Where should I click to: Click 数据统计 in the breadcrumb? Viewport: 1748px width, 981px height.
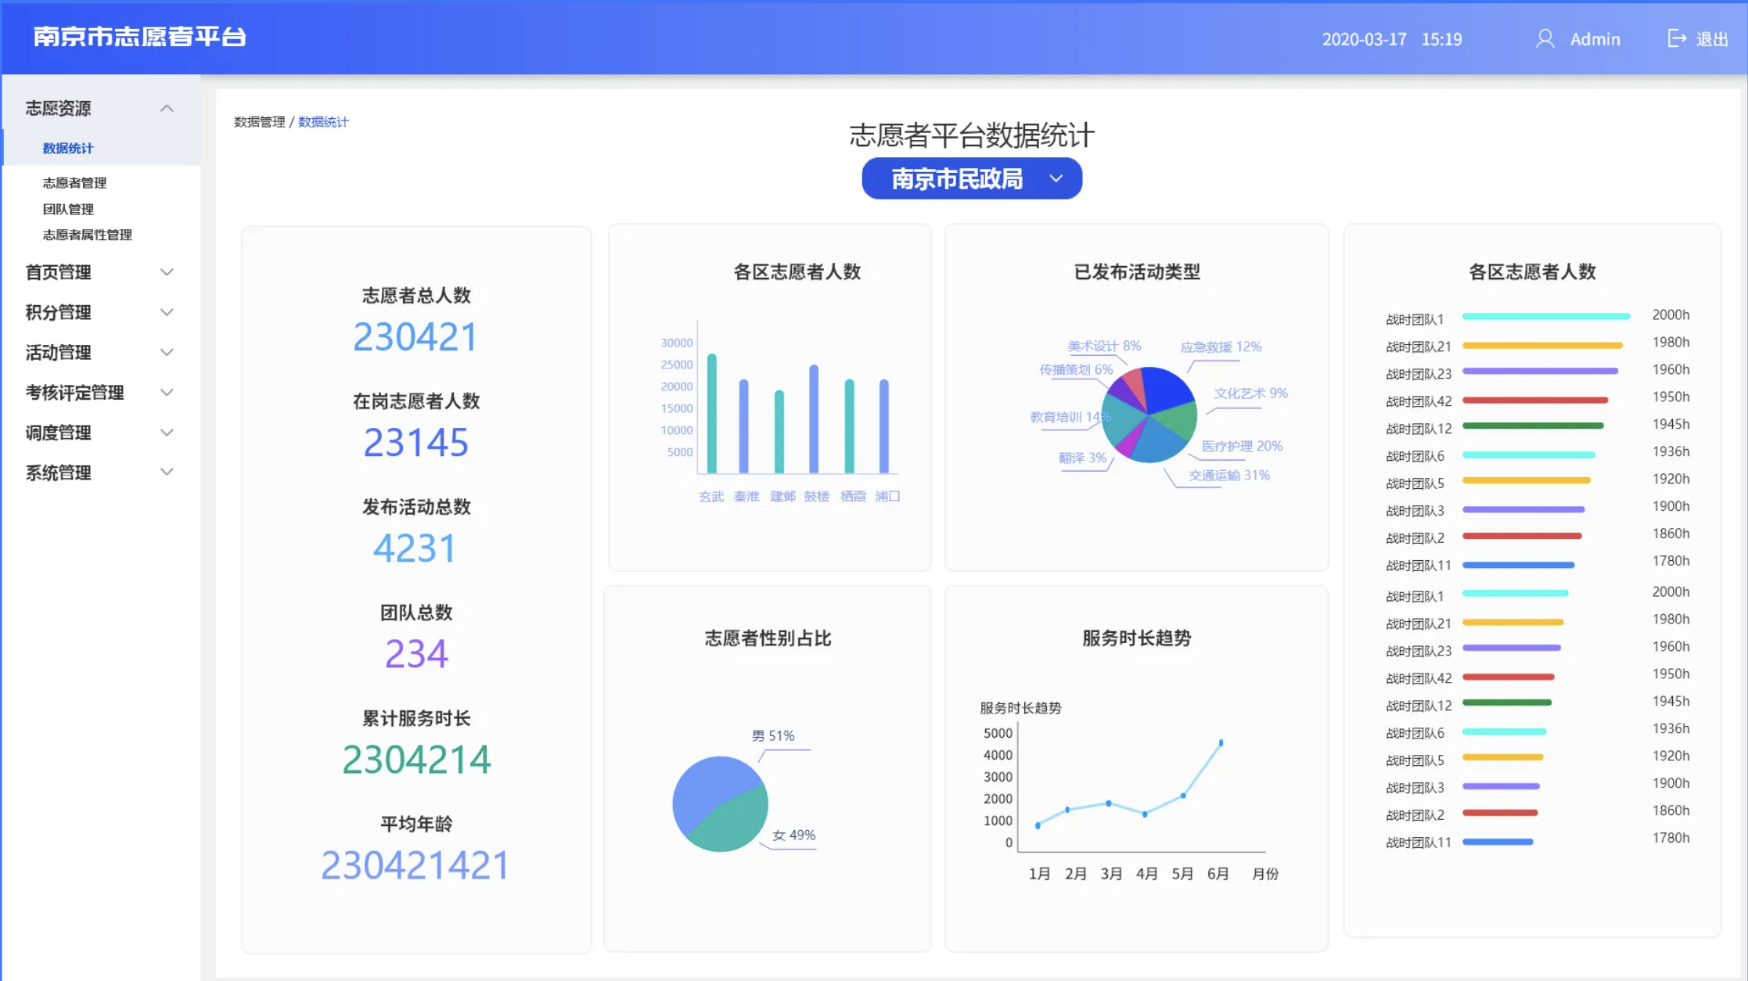click(x=323, y=122)
